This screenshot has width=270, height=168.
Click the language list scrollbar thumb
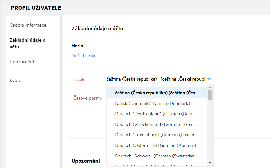click(210, 95)
